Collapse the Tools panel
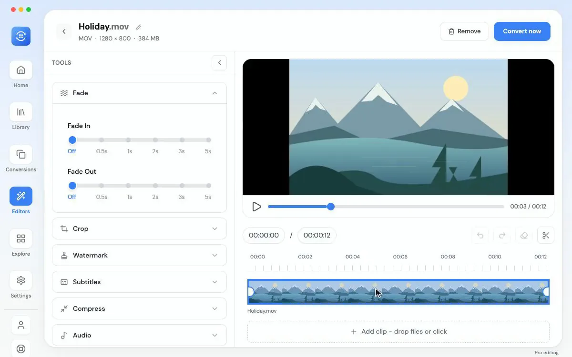The height and width of the screenshot is (357, 572). (x=219, y=62)
